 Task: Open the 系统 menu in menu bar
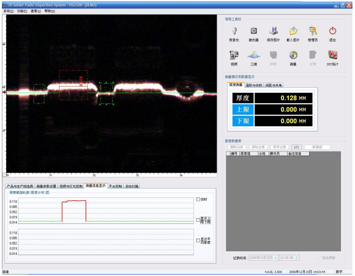click(8, 11)
